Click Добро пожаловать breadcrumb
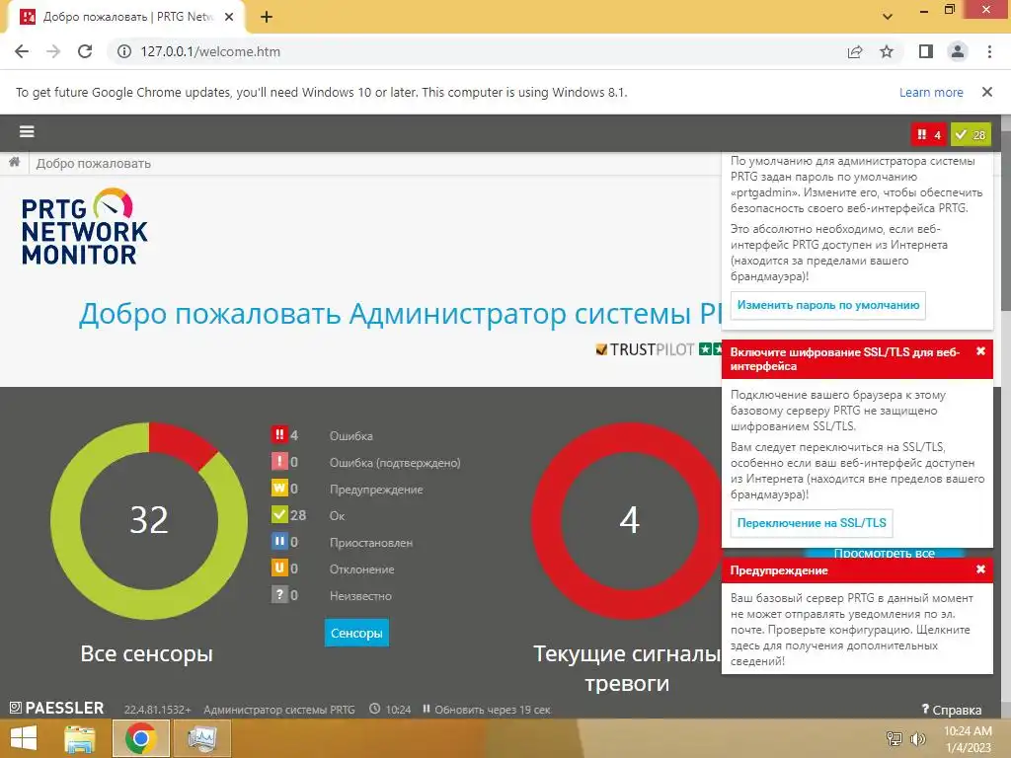The width and height of the screenshot is (1011, 758). pyautogui.click(x=94, y=163)
